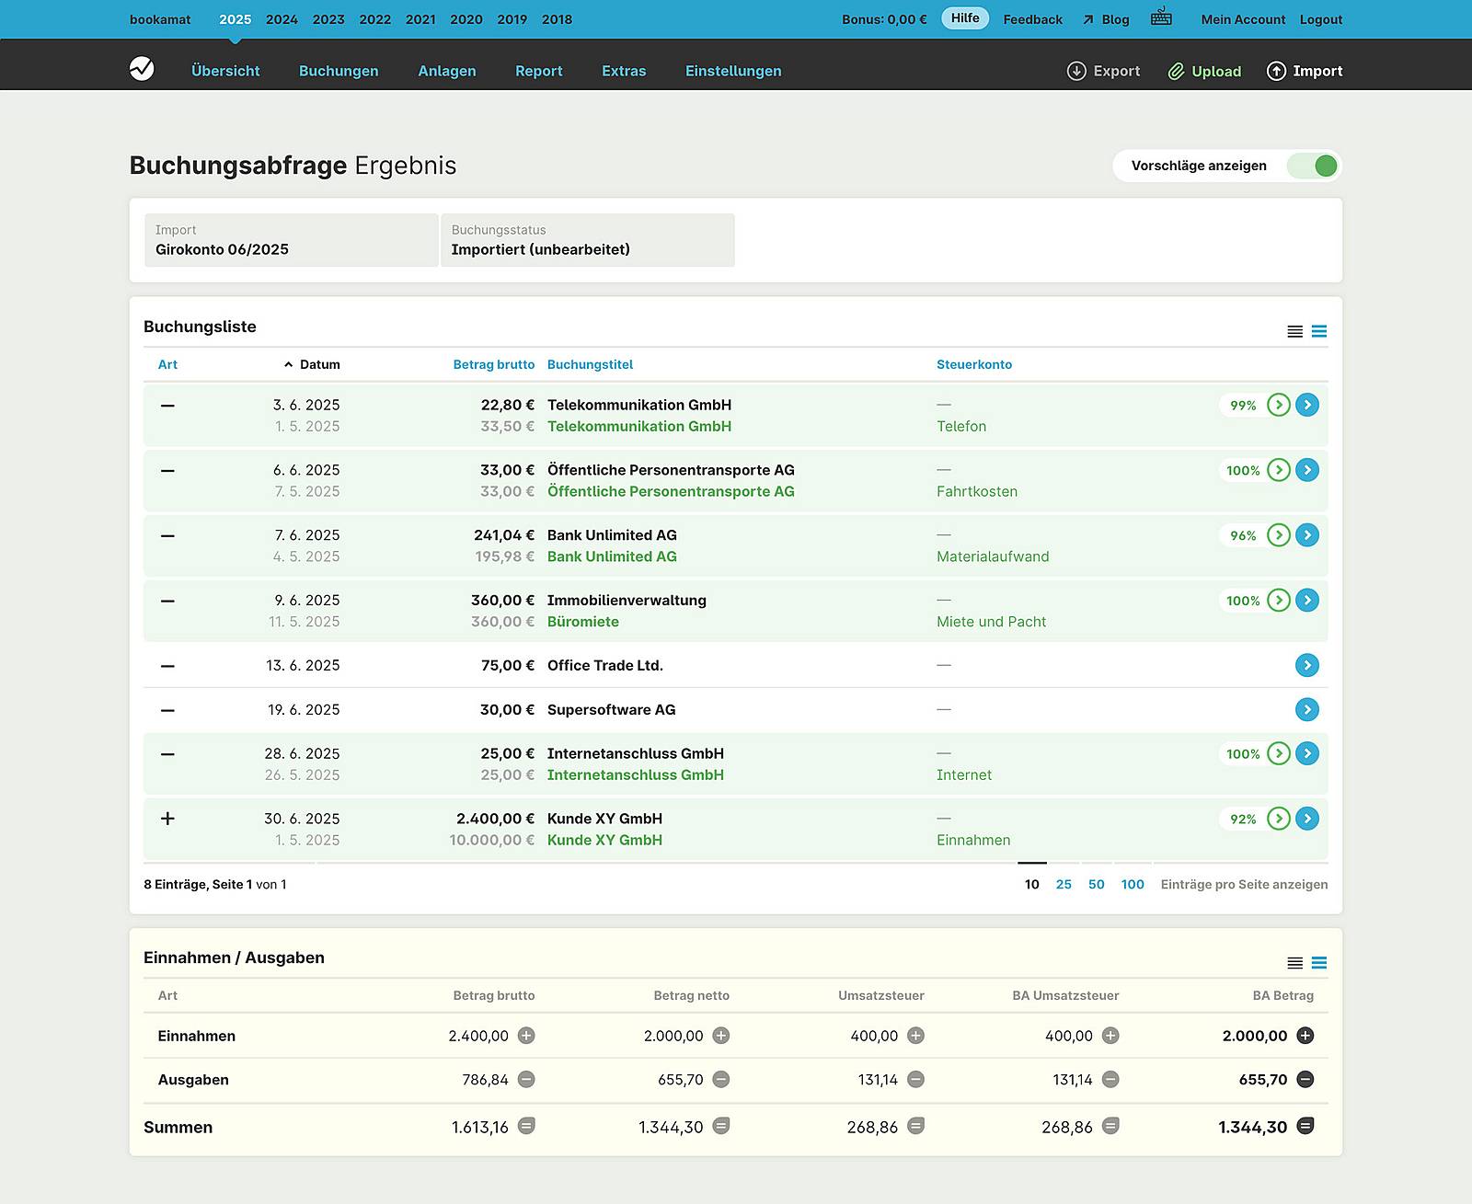The width and height of the screenshot is (1472, 1204).
Task: Click the Export download icon
Action: pyautogui.click(x=1076, y=71)
